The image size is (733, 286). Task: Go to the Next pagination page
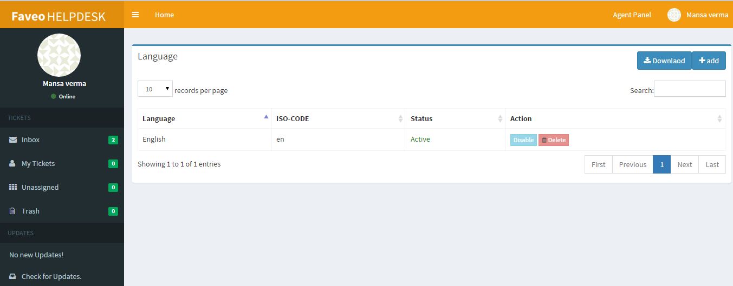click(684, 164)
